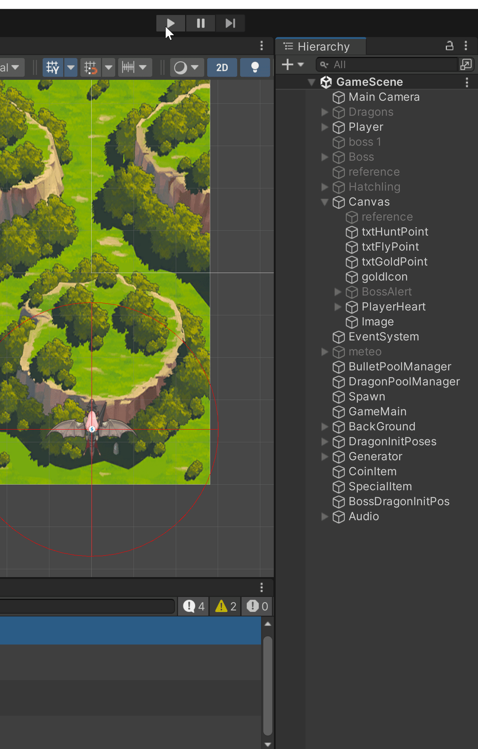Viewport: 478px width, 749px height.
Task: Expand the Boss object
Action: pyautogui.click(x=324, y=157)
